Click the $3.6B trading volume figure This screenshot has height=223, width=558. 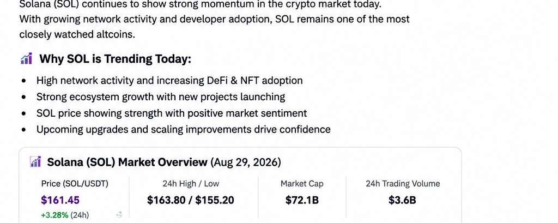403,200
